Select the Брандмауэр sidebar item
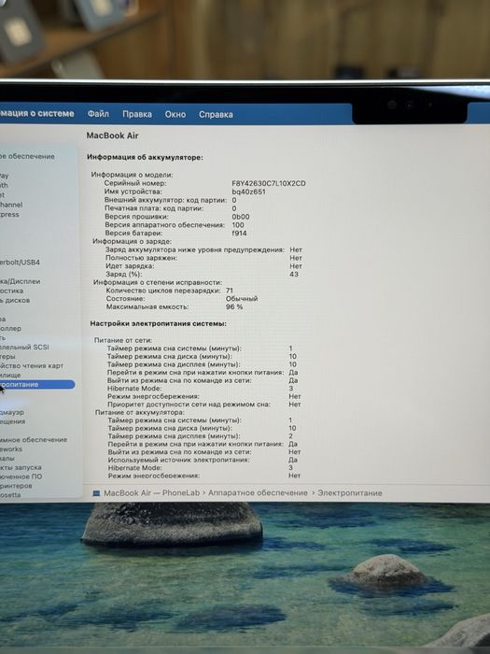This screenshot has height=654, width=490. click(x=12, y=412)
